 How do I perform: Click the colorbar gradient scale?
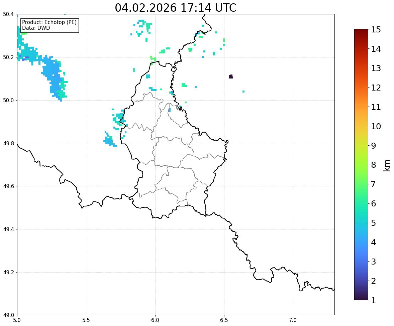point(361,165)
